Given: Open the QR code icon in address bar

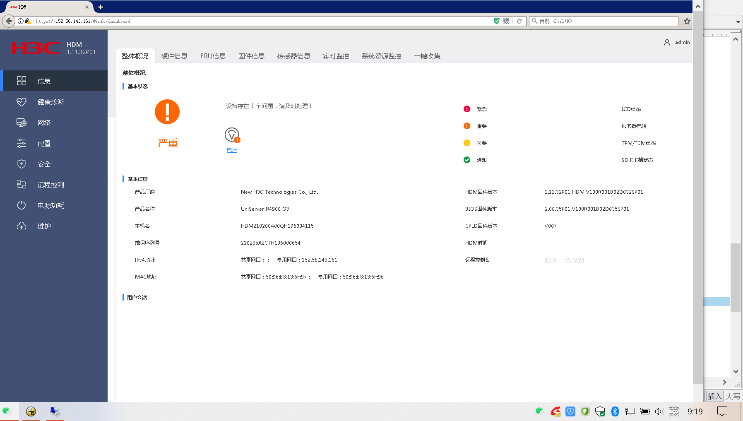Looking at the screenshot, I should click(506, 21).
